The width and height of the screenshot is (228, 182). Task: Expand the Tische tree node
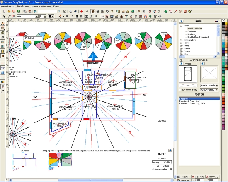[x=181, y=43]
